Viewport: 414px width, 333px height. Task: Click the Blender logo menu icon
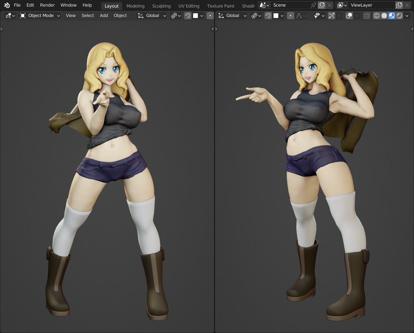click(7, 5)
